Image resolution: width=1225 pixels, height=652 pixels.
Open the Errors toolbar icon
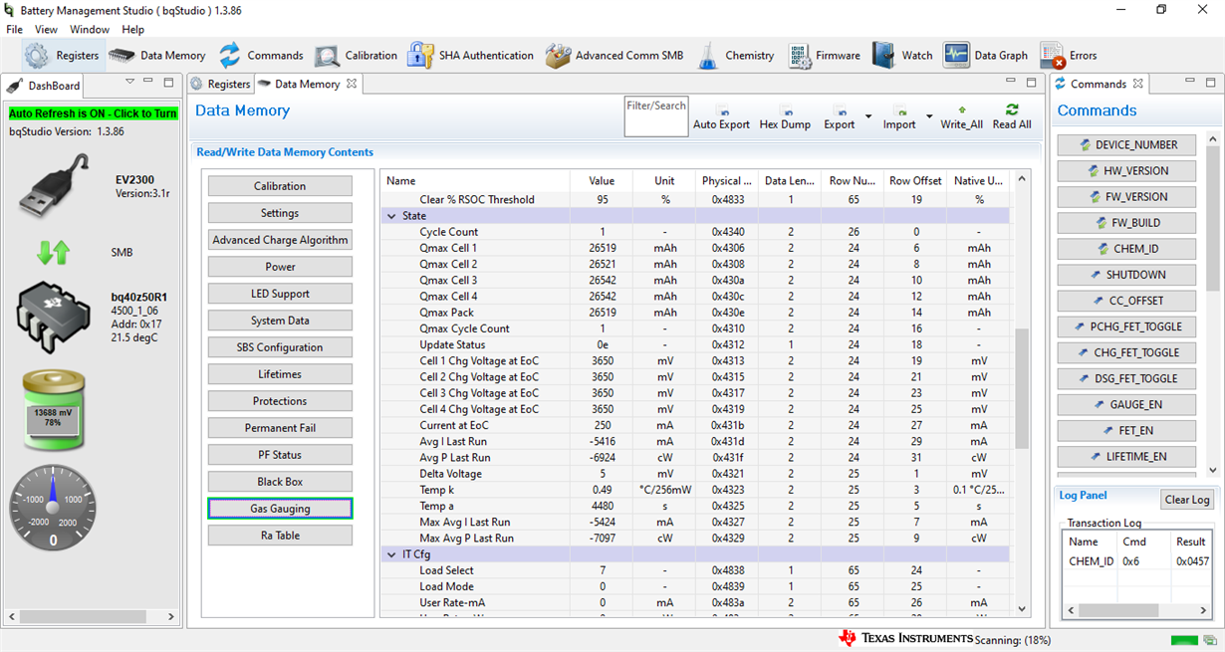coord(1069,56)
